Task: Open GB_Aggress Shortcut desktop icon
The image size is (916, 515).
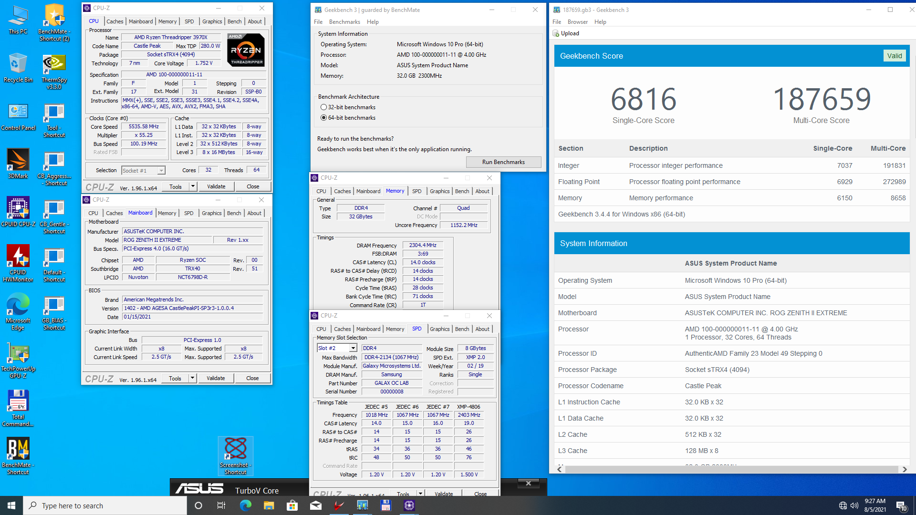Action: 54,168
